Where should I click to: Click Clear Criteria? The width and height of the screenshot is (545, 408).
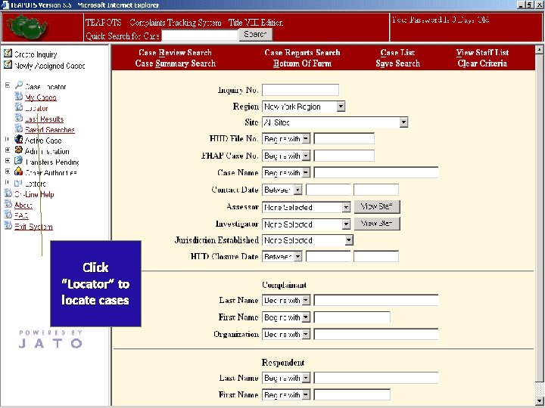coord(482,63)
